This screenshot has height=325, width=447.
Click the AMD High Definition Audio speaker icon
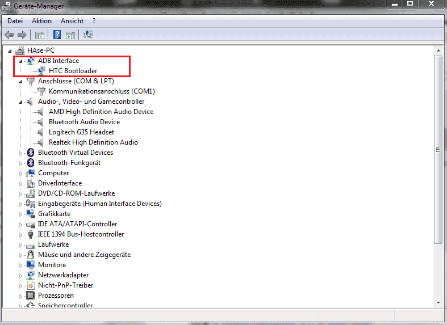click(x=41, y=112)
